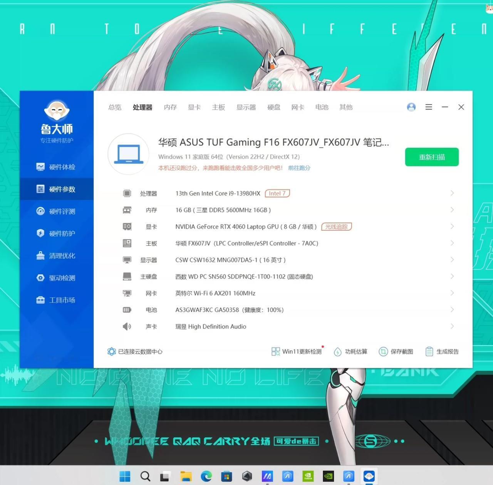Switch to the 其他 tab
This screenshot has width=493, height=485.
346,107
